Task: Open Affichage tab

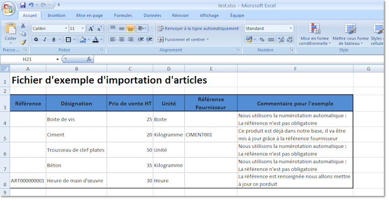Action: coord(209,15)
